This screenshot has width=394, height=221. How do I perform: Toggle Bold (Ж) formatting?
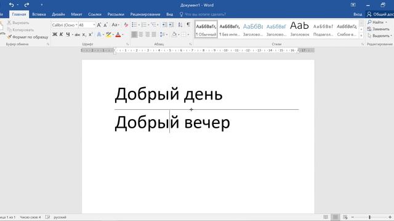pos(55,34)
